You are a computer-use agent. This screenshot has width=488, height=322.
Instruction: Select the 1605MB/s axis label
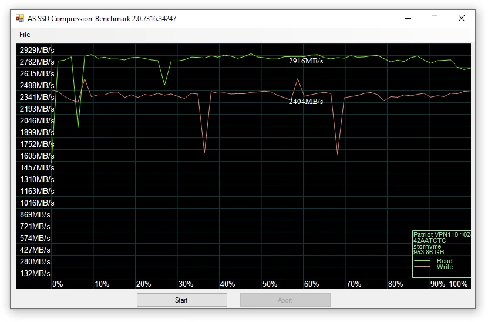click(37, 156)
